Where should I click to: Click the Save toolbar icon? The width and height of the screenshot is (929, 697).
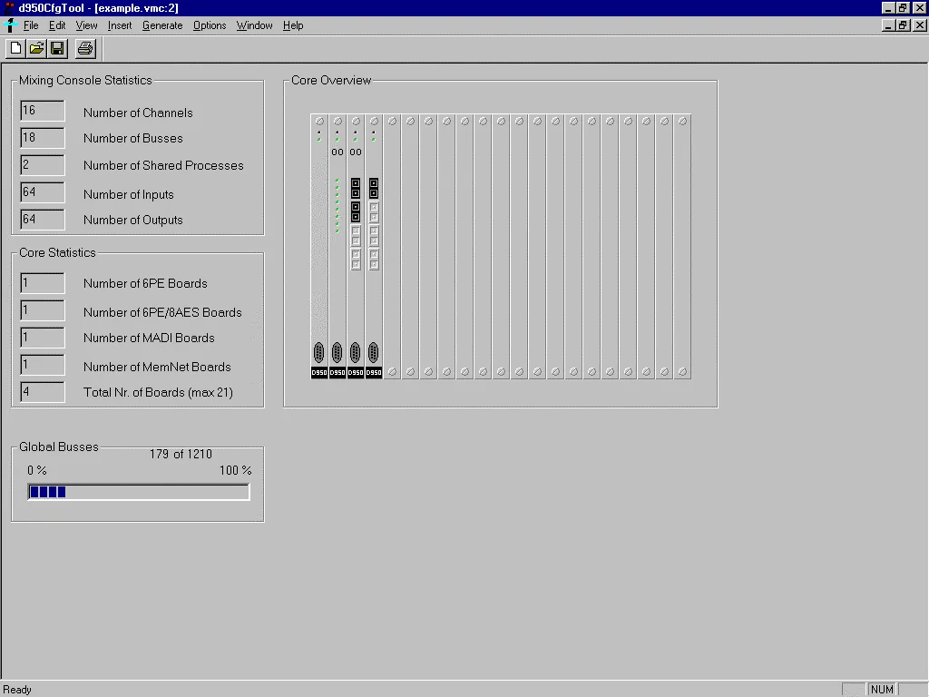tap(57, 49)
